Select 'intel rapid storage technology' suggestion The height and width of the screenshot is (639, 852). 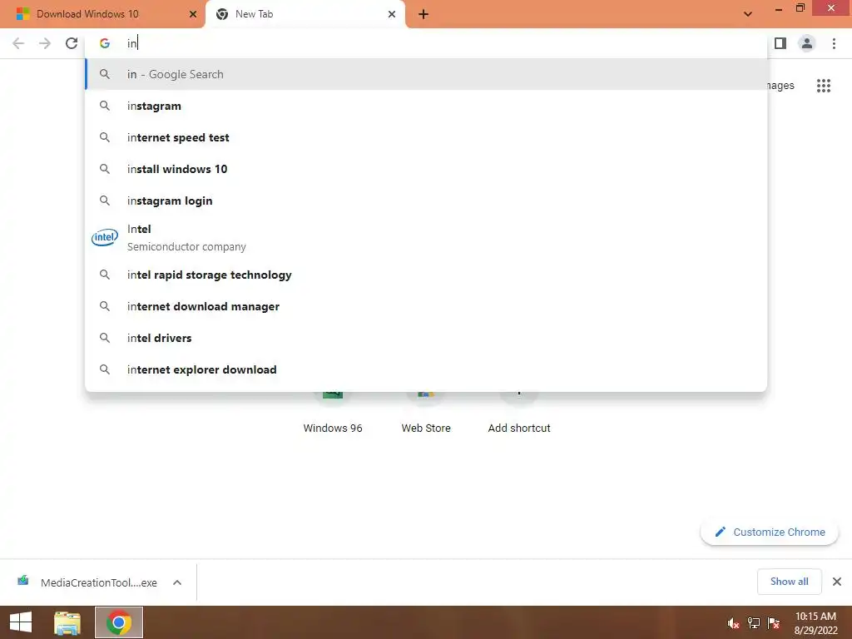426,275
